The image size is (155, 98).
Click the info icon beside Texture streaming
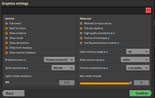coord(106,38)
